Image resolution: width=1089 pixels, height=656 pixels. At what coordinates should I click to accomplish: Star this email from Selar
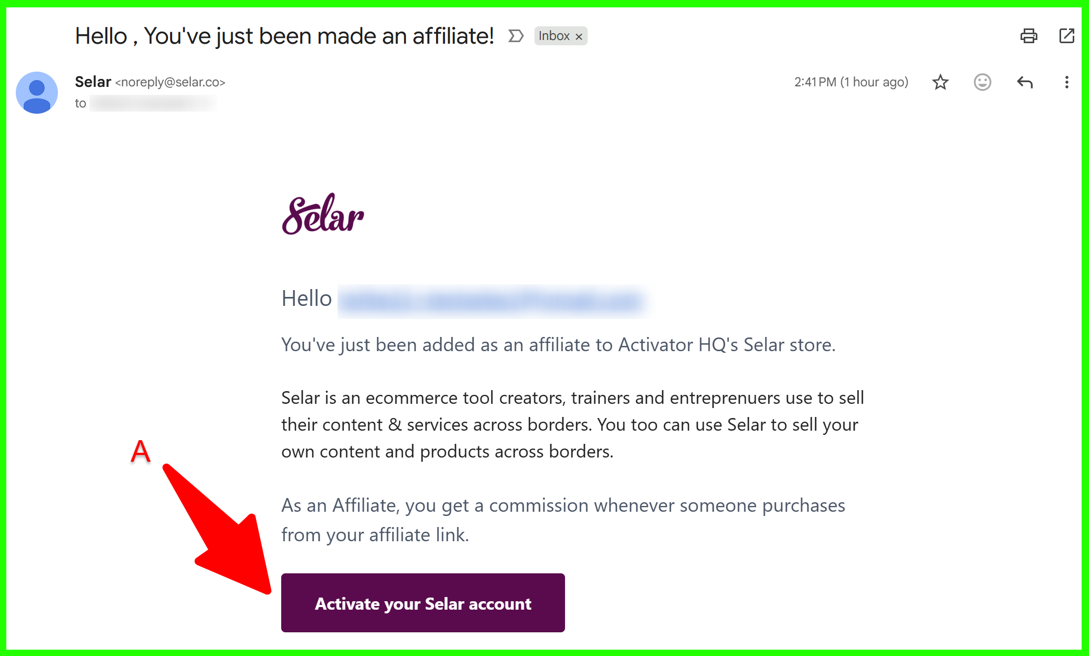pos(940,82)
